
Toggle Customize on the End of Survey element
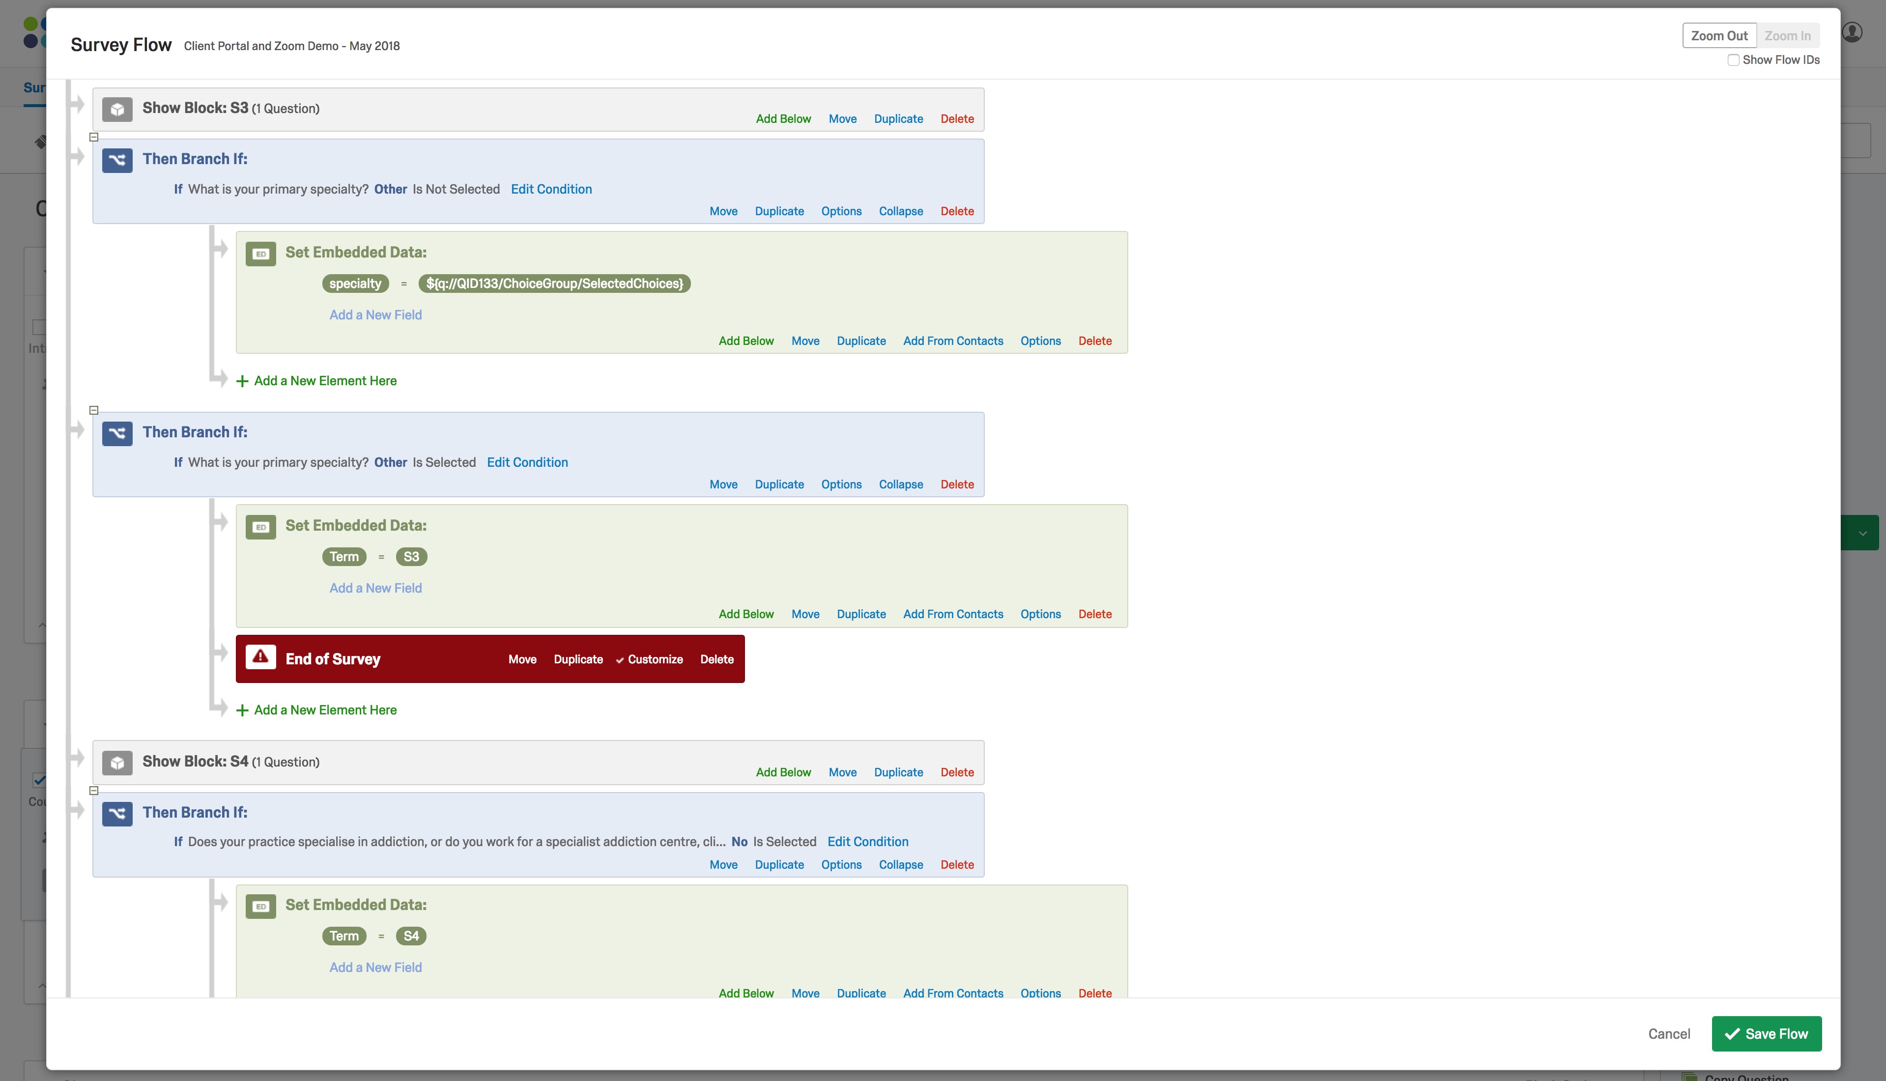650,659
